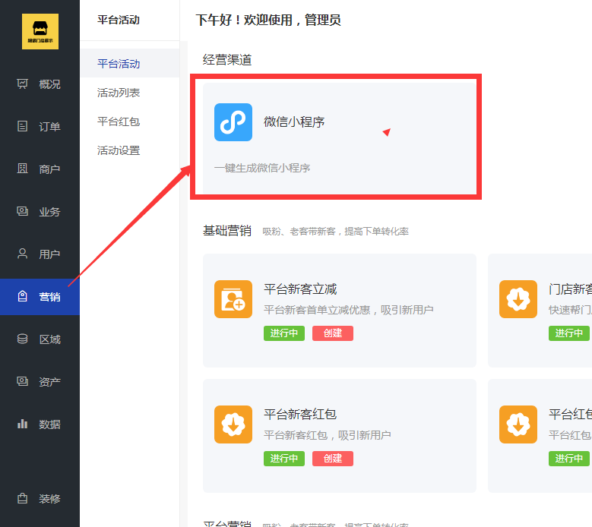Click the 门店新客 card orange icon
The width and height of the screenshot is (592, 527).
tap(518, 299)
